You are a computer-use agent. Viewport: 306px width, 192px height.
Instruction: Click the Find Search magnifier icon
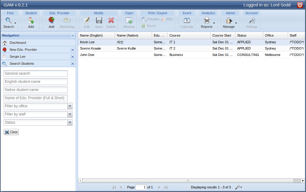point(8,20)
